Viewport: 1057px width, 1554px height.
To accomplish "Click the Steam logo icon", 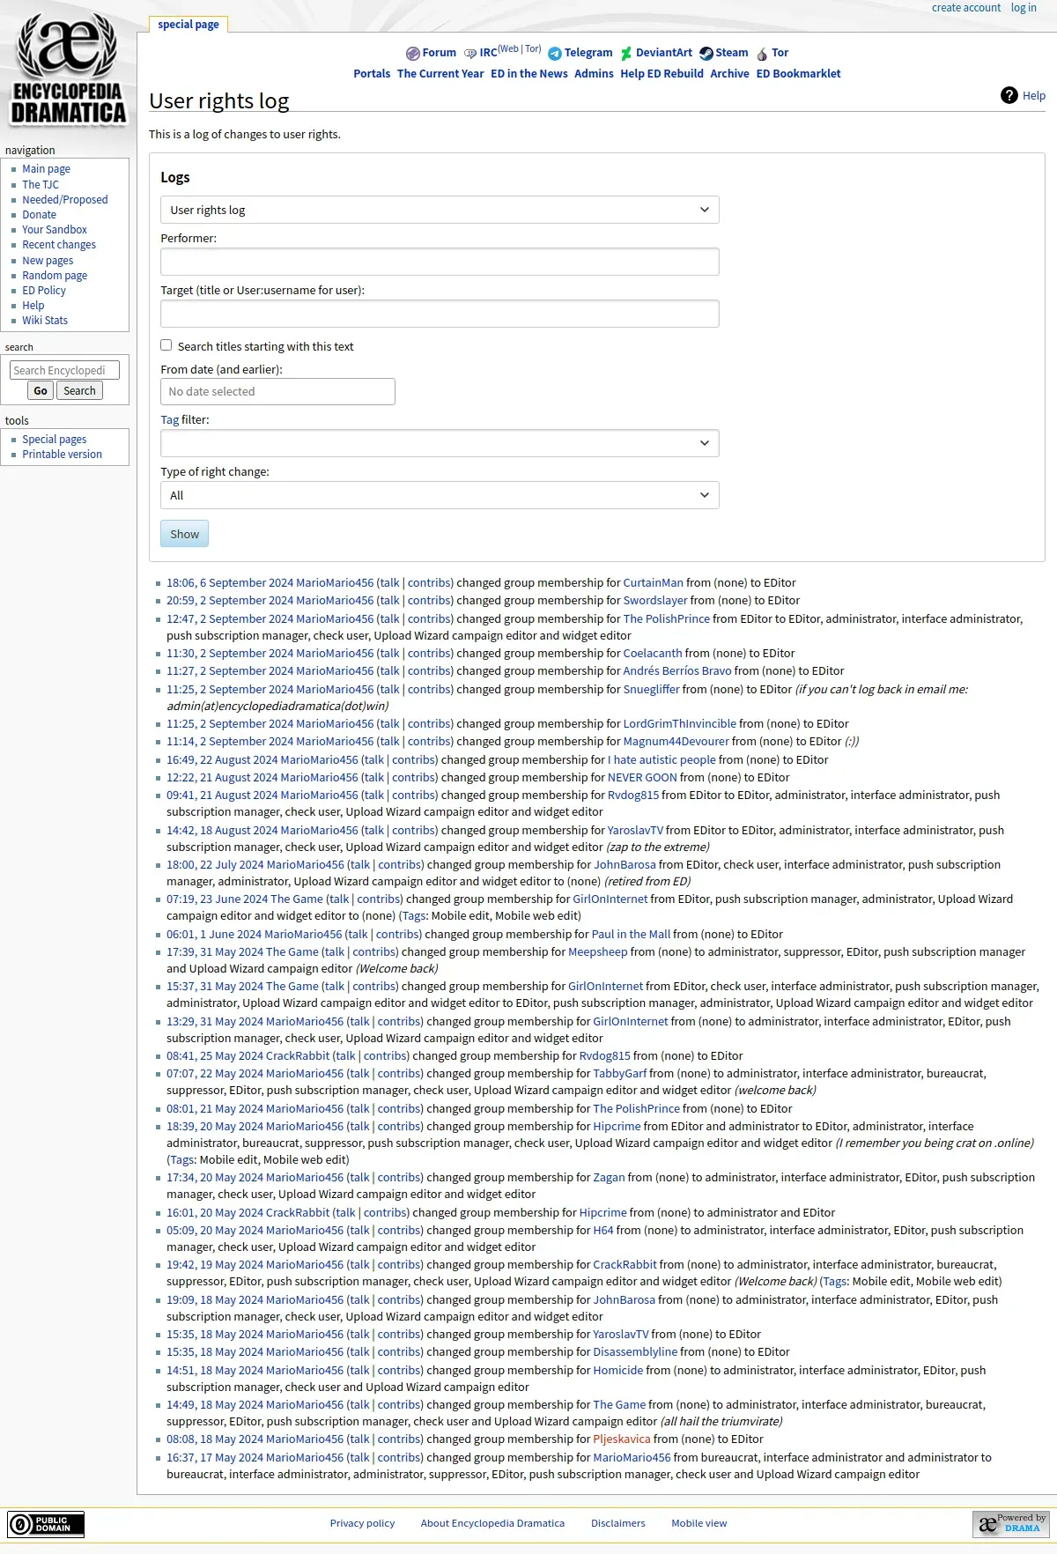I will 706,54.
